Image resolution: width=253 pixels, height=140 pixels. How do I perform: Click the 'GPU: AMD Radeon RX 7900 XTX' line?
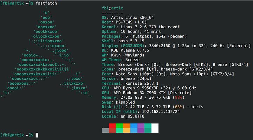(x=147, y=93)
